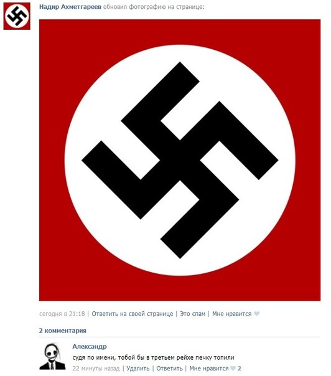Open the comment likes count 2

pyautogui.click(x=239, y=369)
